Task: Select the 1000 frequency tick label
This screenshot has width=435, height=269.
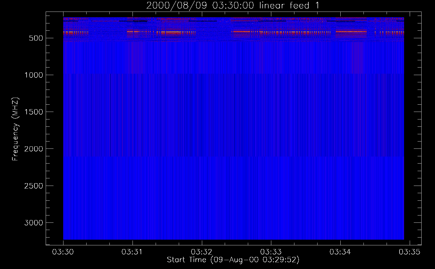Action: click(x=34, y=75)
